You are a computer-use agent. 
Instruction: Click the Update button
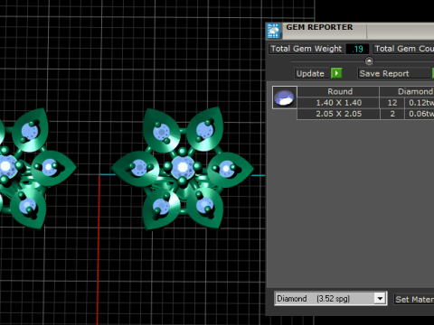312,73
